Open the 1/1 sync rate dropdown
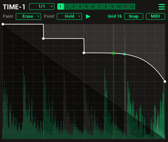Viewport: 168px width, 142px height. (x=42, y=7)
